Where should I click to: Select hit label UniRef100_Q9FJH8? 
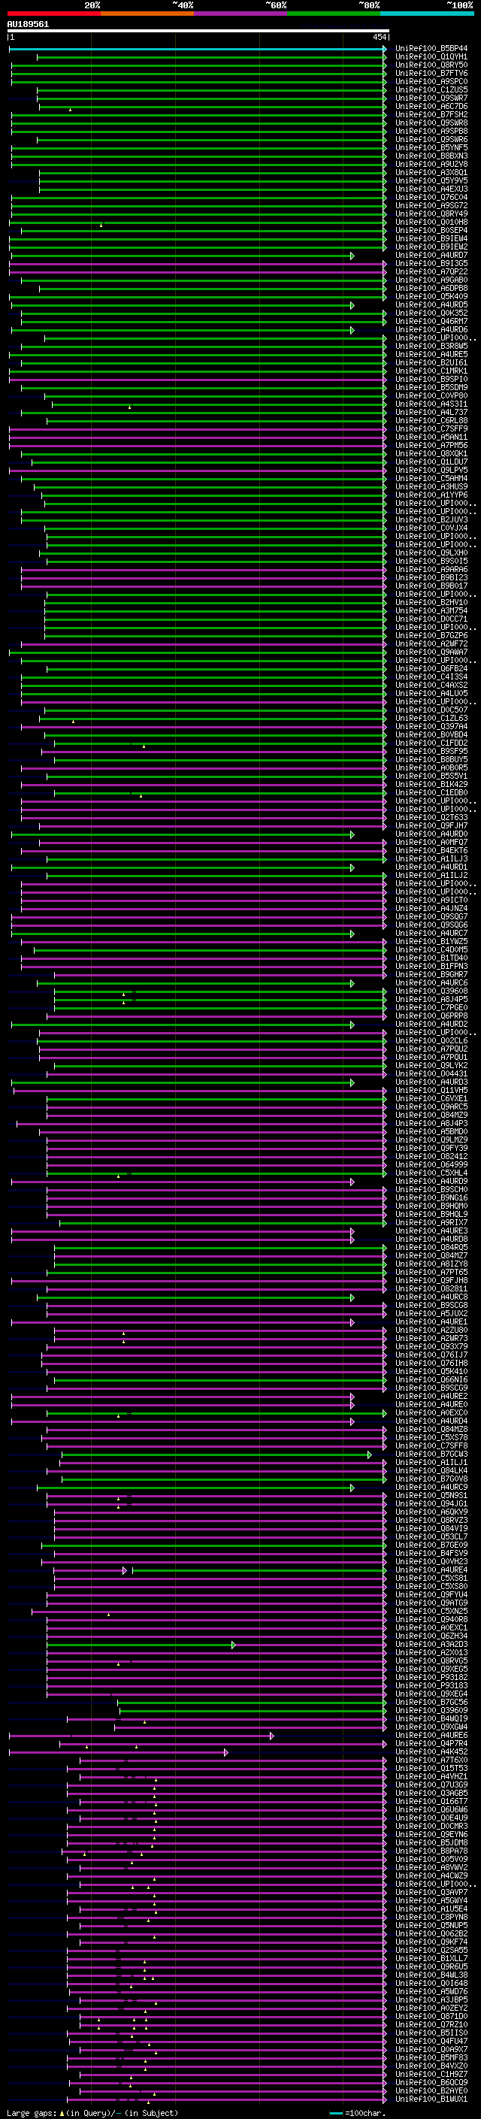point(431,1281)
